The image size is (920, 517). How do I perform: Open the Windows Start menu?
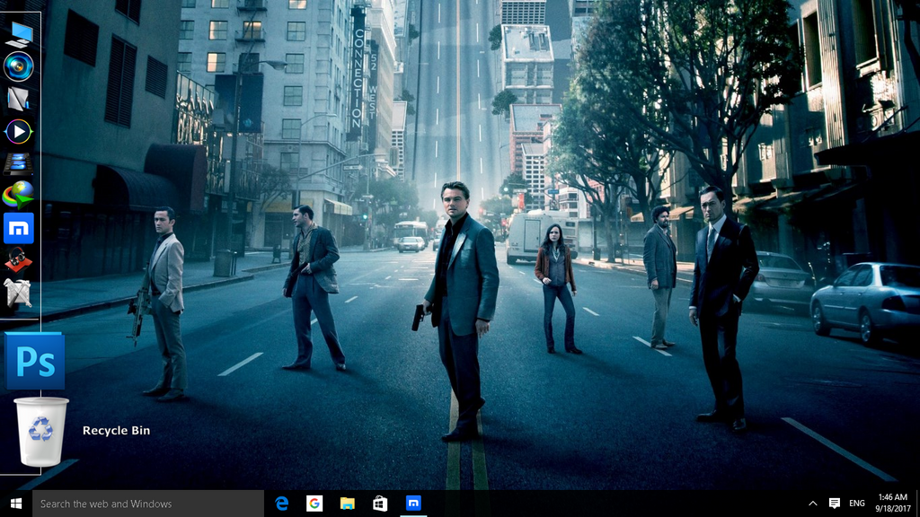tap(16, 504)
